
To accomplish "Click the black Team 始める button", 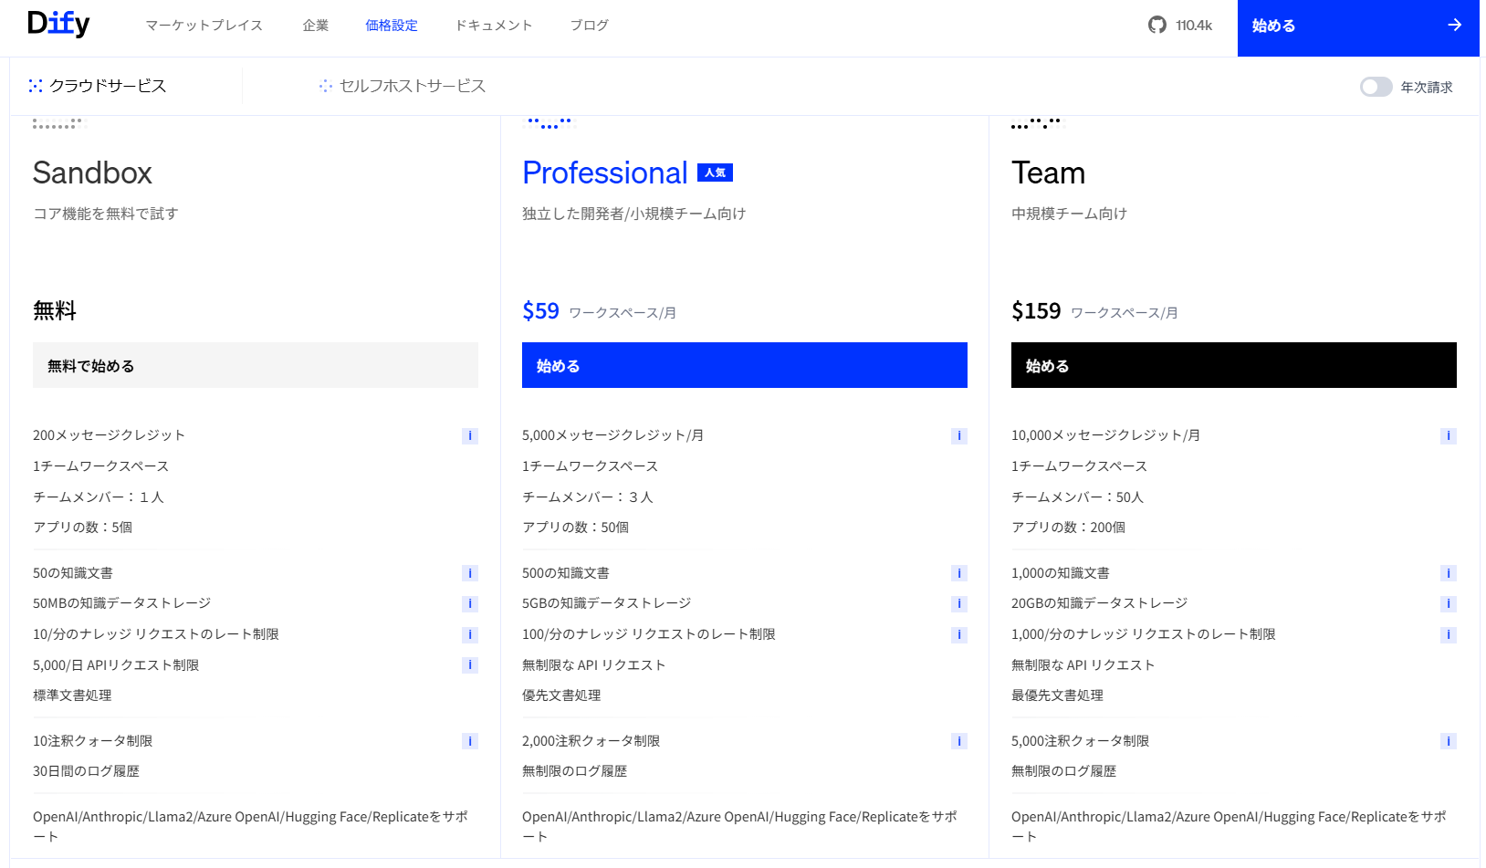I will coord(1234,365).
